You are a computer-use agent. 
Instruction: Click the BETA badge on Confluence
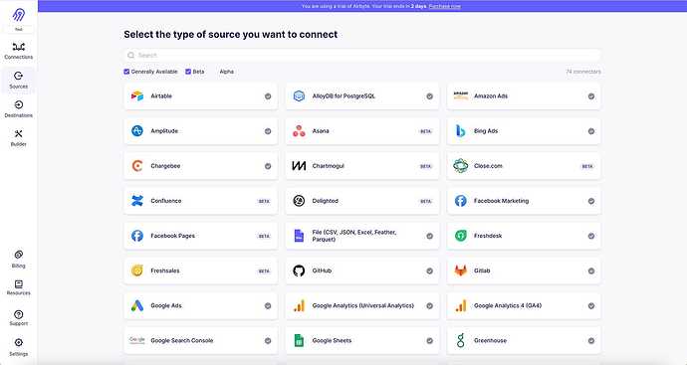[x=264, y=201]
